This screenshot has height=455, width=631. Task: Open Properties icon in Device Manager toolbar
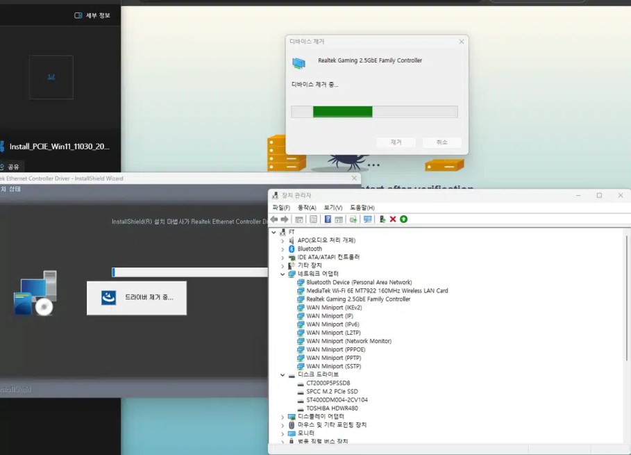pos(313,219)
